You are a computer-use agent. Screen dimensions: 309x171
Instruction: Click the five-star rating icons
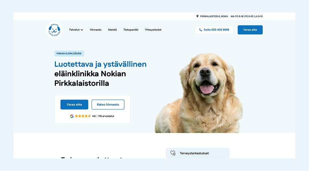point(83,116)
